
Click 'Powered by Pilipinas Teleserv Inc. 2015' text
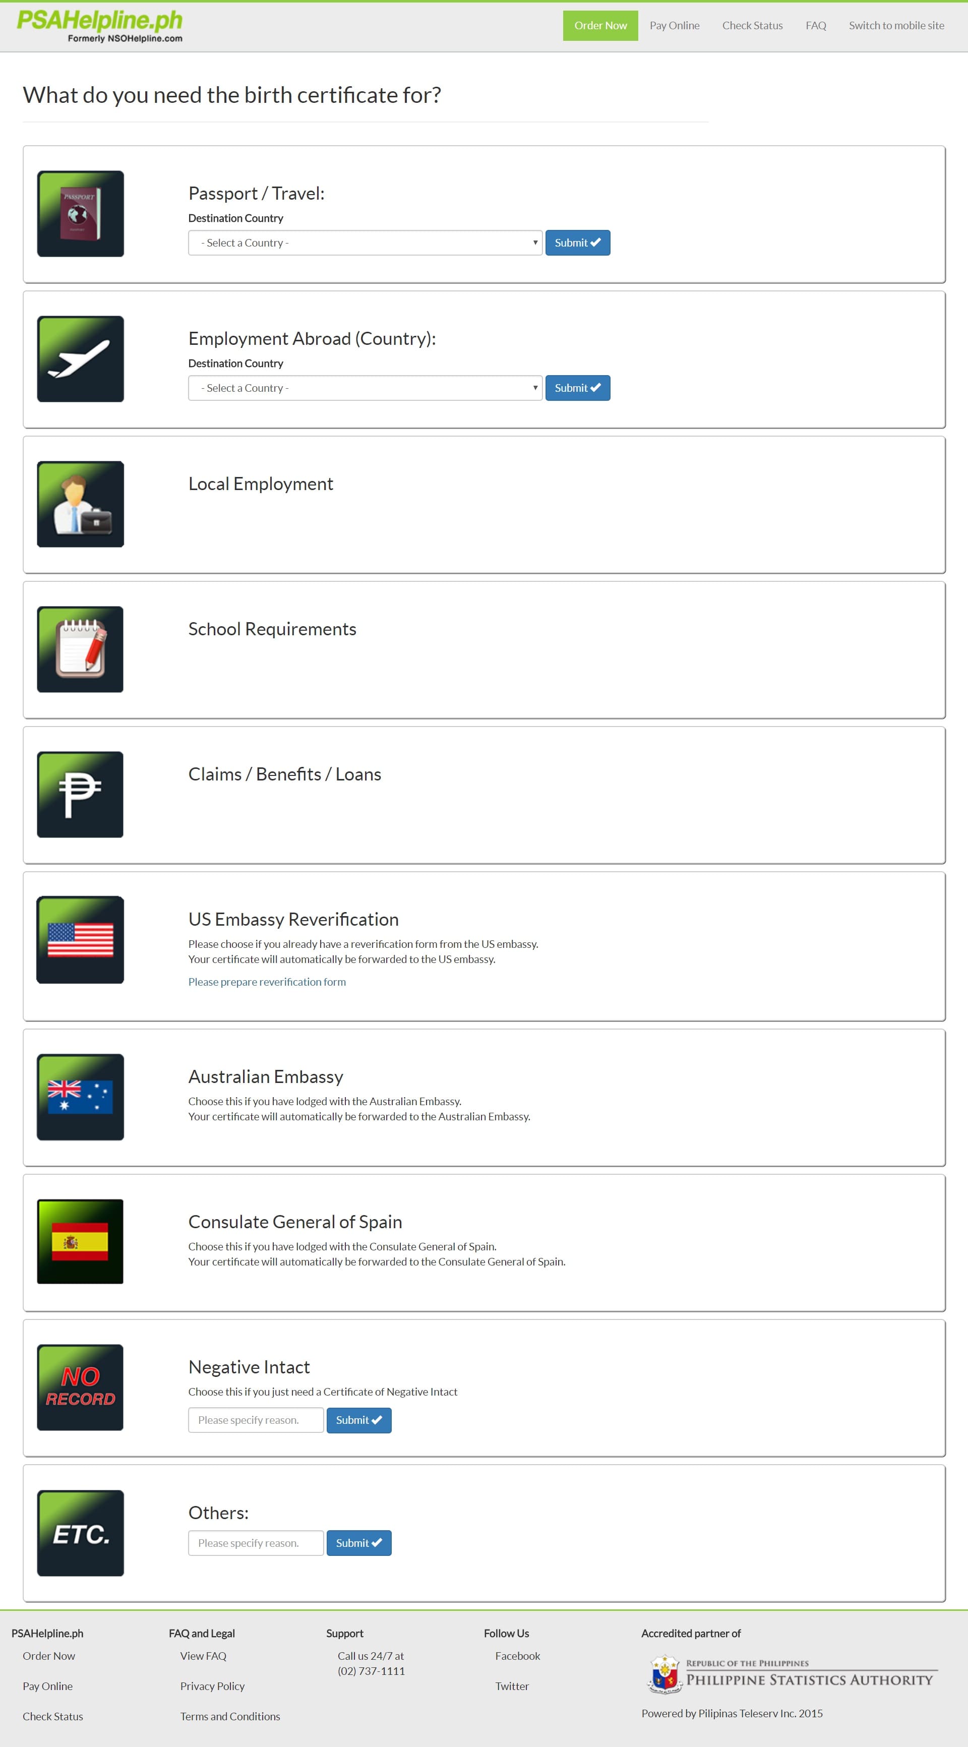732,1713
